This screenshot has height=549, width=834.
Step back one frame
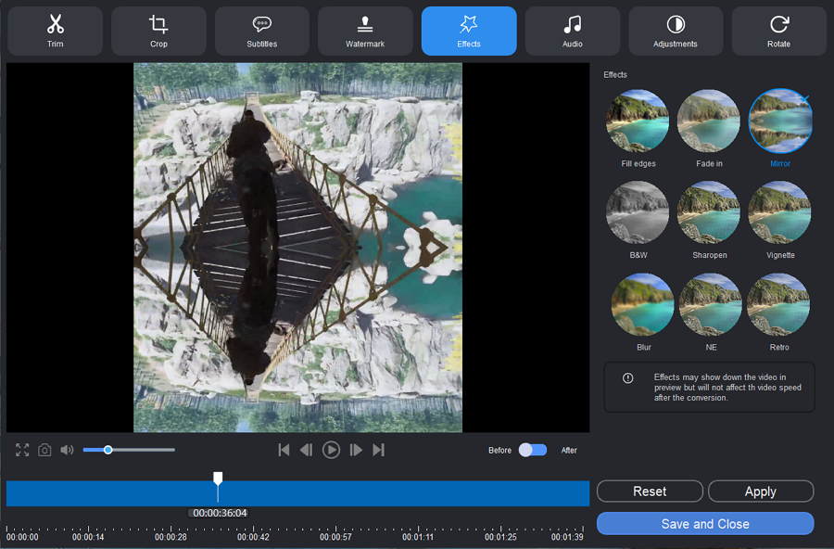click(306, 450)
